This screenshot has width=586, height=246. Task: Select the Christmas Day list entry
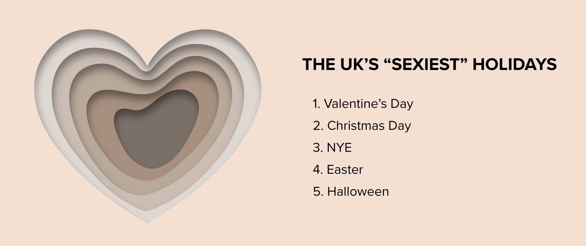(x=362, y=126)
